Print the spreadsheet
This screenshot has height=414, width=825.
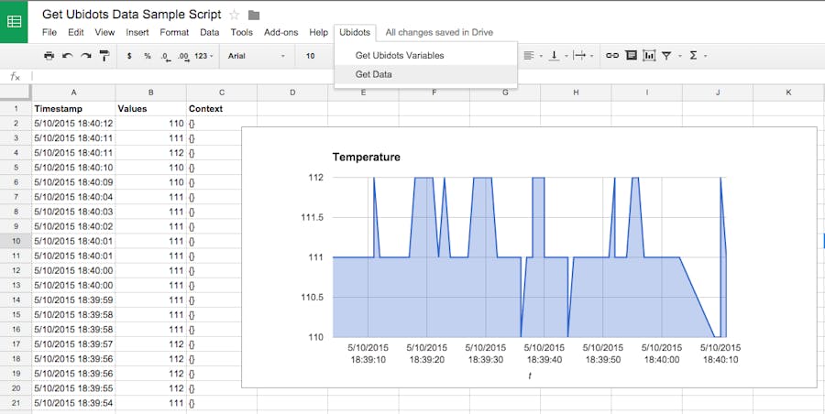coord(49,55)
